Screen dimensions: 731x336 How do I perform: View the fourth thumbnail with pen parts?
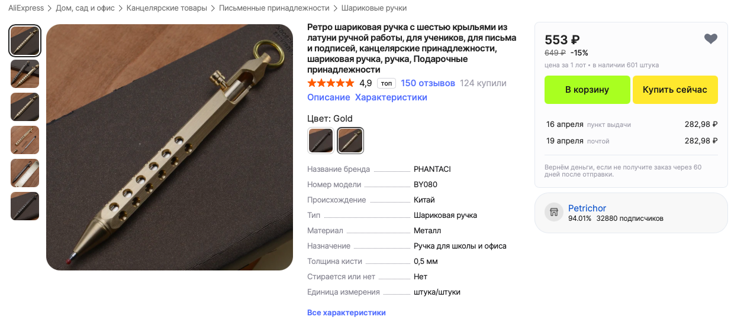25,140
